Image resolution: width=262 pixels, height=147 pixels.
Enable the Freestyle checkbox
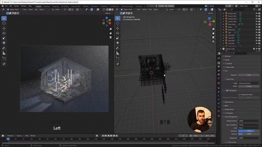point(225,113)
